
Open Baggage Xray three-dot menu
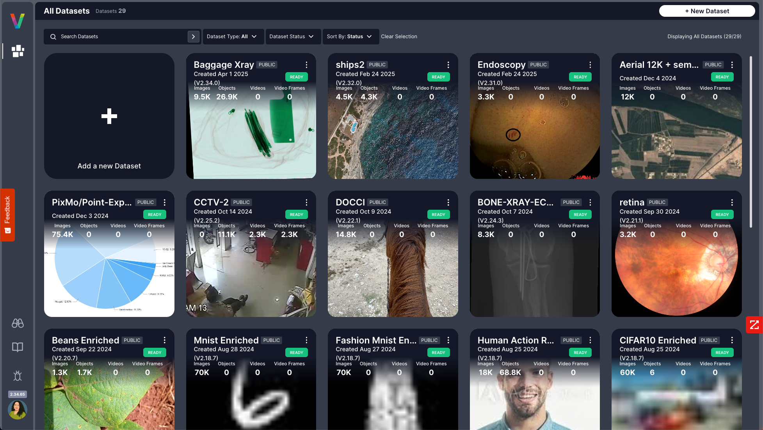tap(306, 65)
